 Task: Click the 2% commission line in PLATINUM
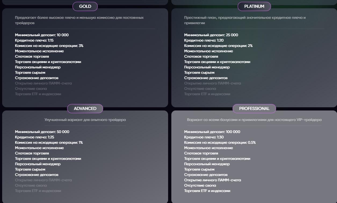tap(218, 46)
